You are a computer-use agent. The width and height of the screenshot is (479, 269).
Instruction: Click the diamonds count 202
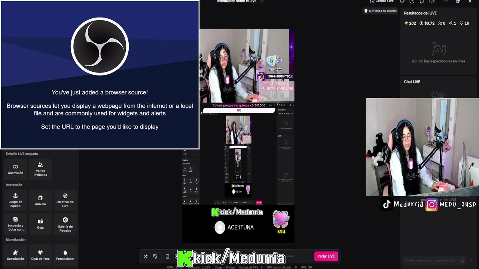410,23
